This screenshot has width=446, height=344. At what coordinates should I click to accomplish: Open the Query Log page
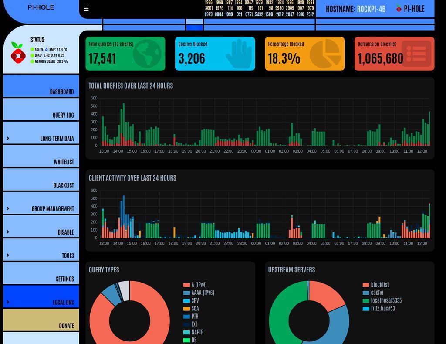(x=41, y=109)
